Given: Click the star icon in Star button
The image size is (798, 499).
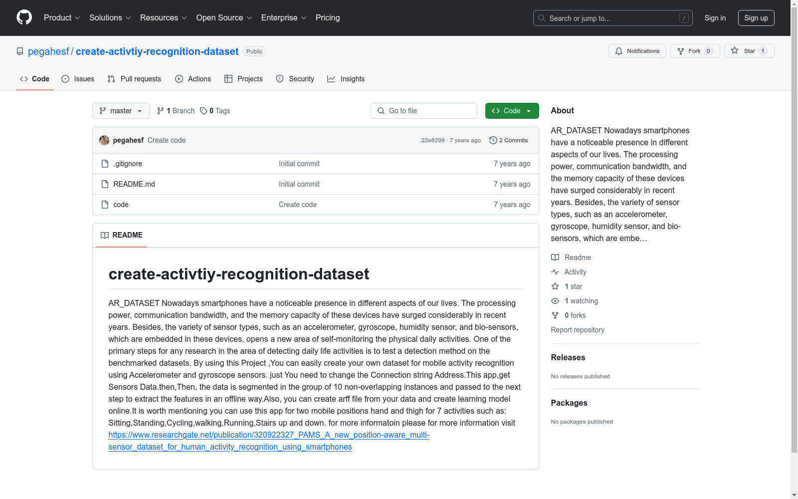Looking at the screenshot, I should (x=735, y=50).
